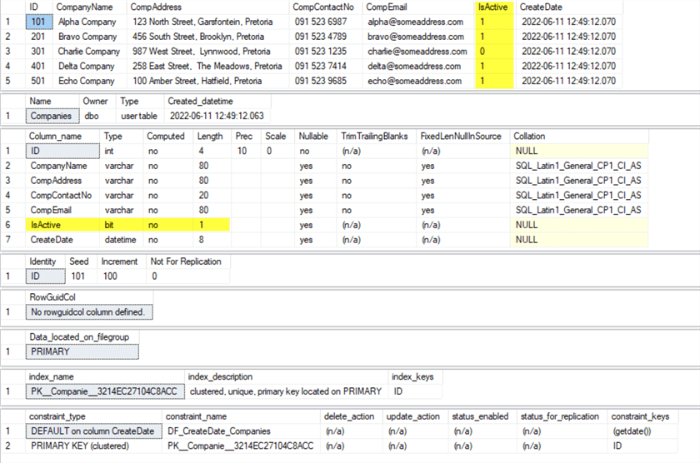Click the 'CompanyName' column_name row
Screen dimensions: 700x463
click(x=58, y=166)
